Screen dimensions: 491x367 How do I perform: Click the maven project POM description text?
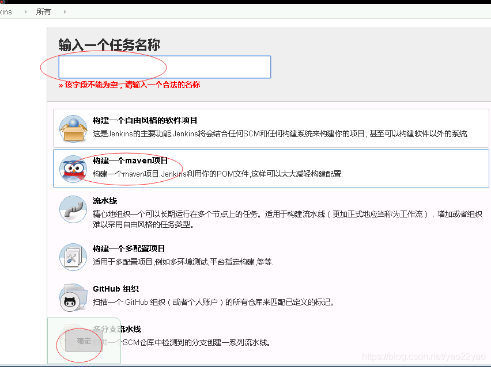[218, 174]
